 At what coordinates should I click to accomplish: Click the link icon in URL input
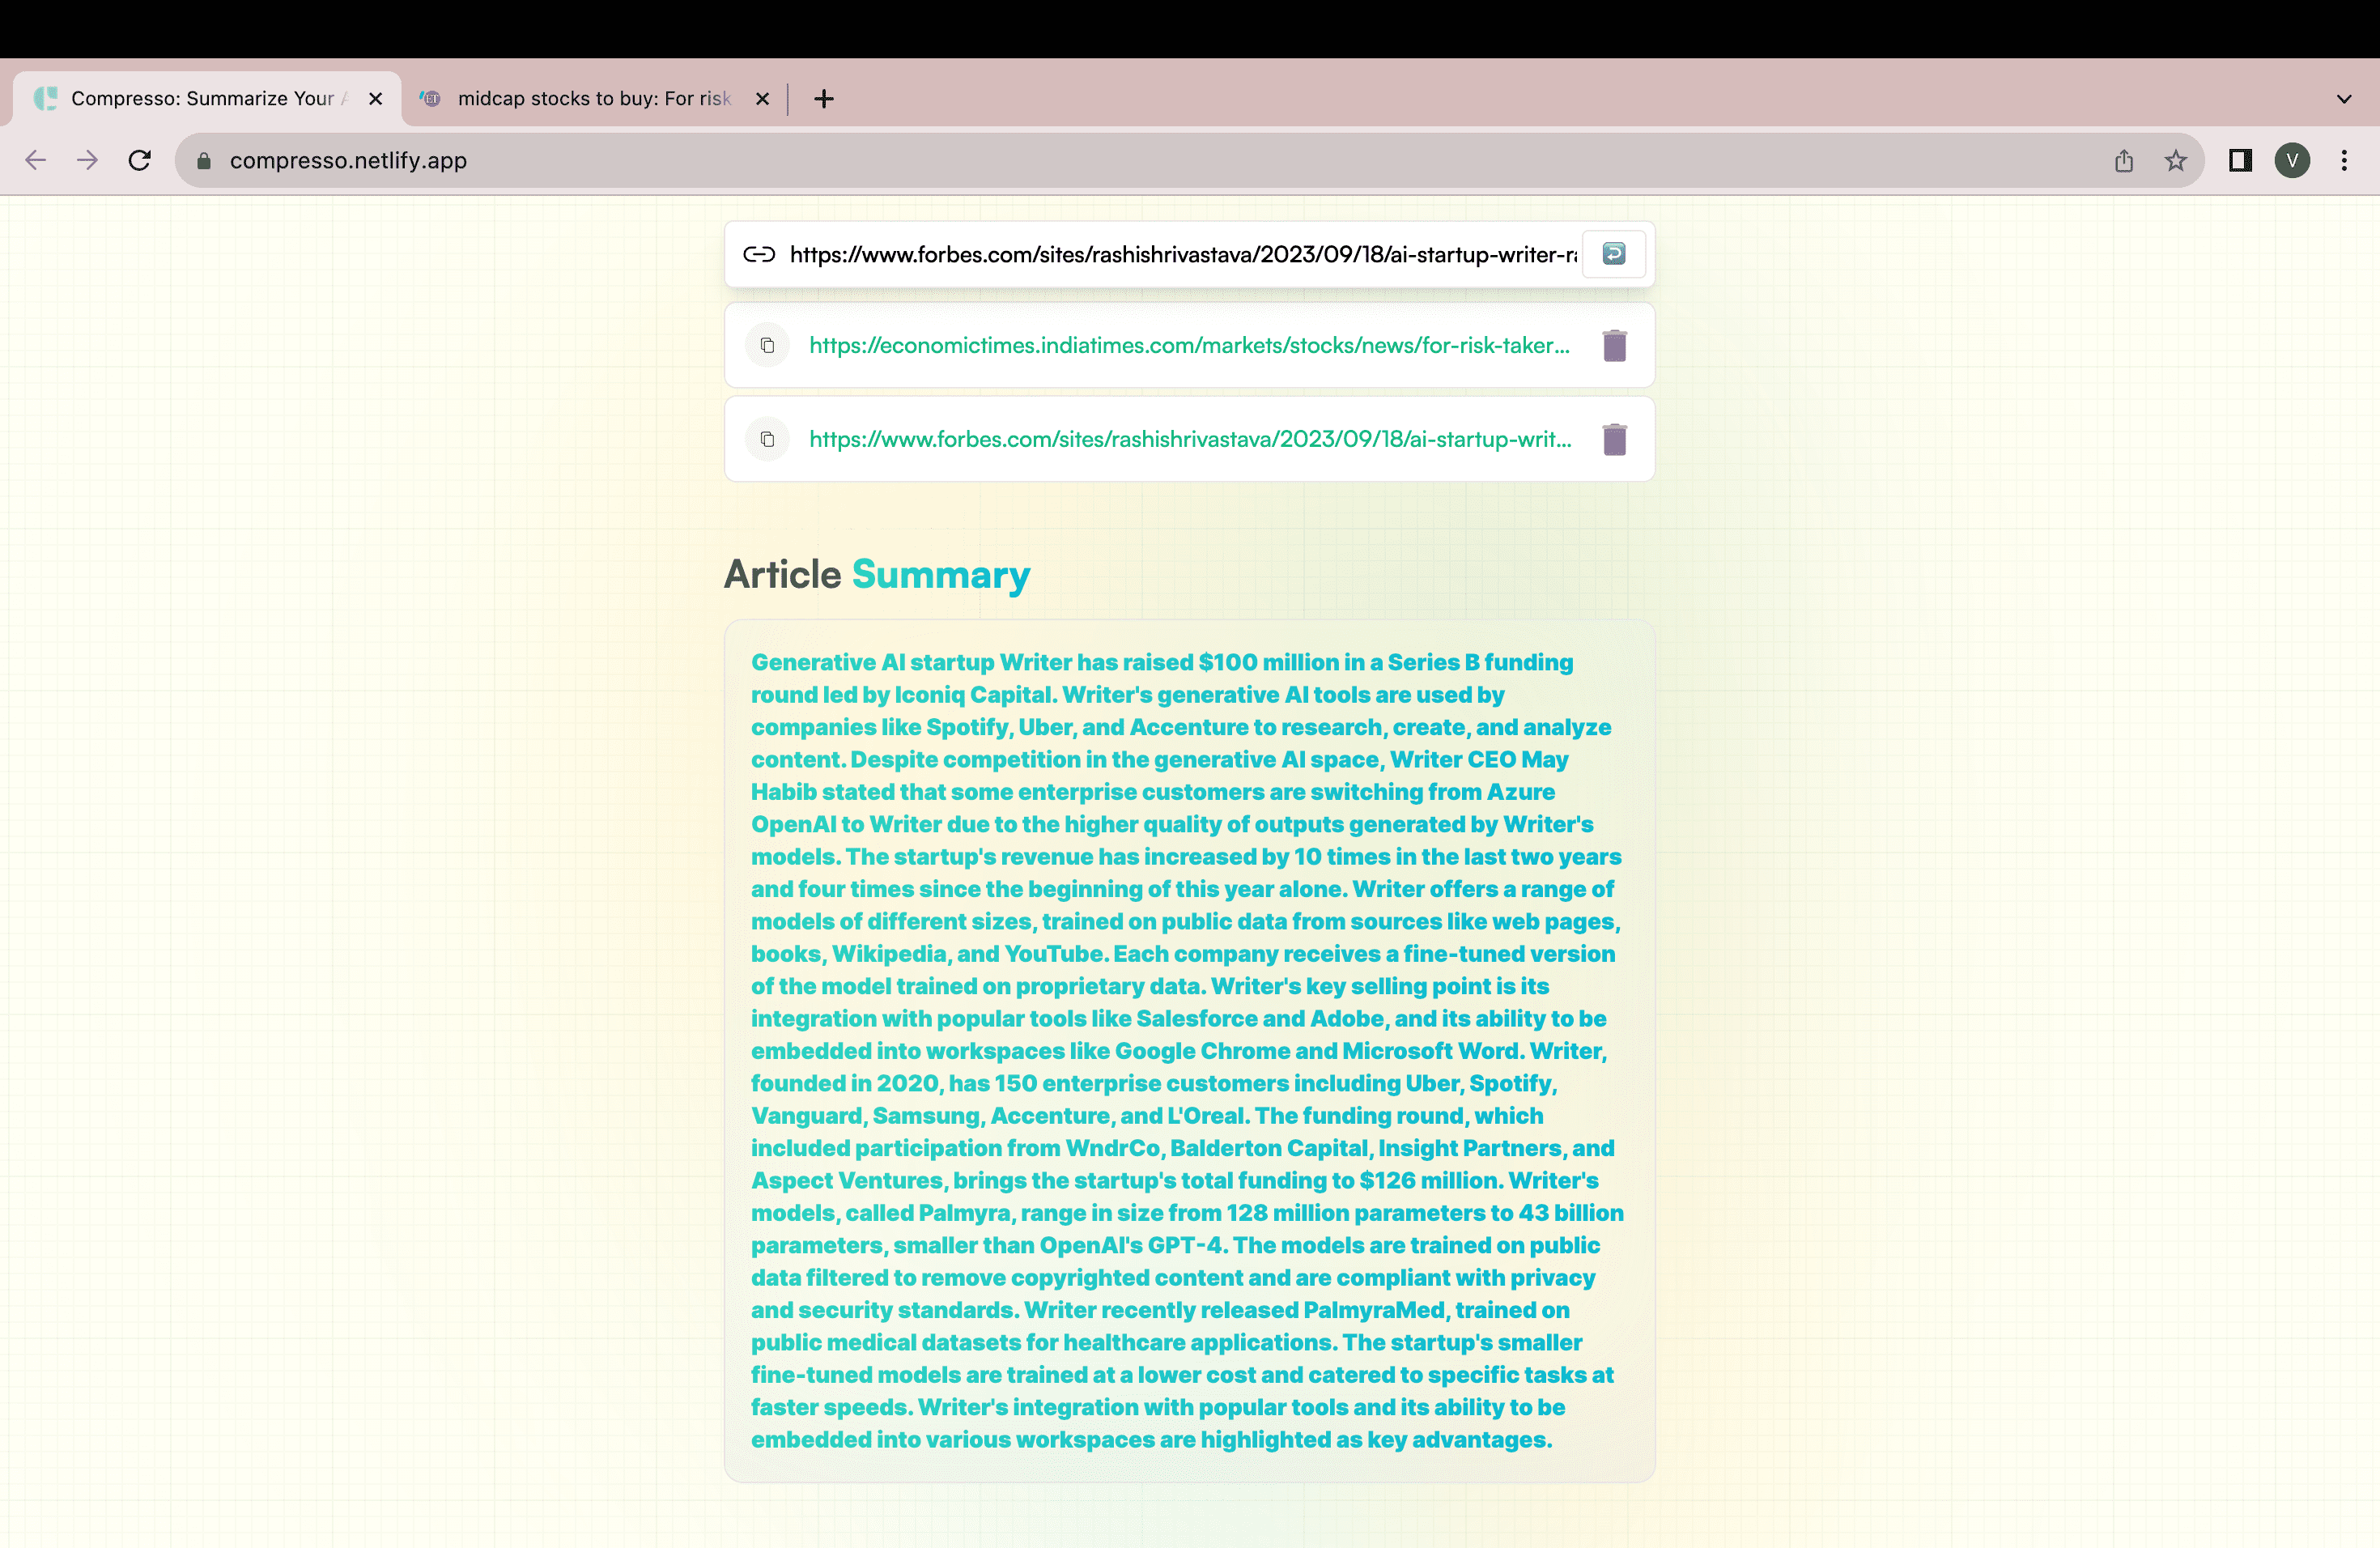[759, 254]
